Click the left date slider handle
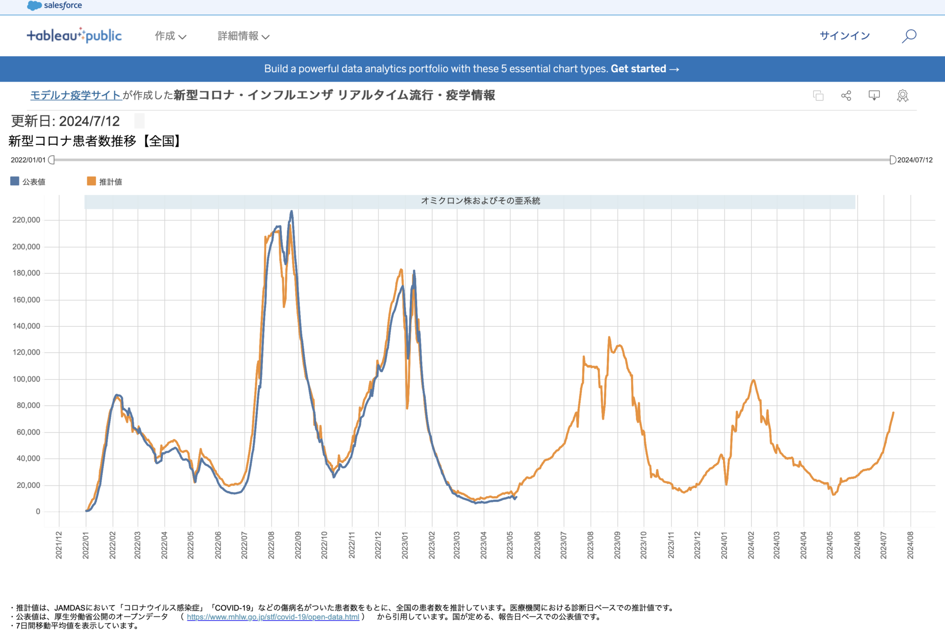The height and width of the screenshot is (633, 945). [x=52, y=160]
